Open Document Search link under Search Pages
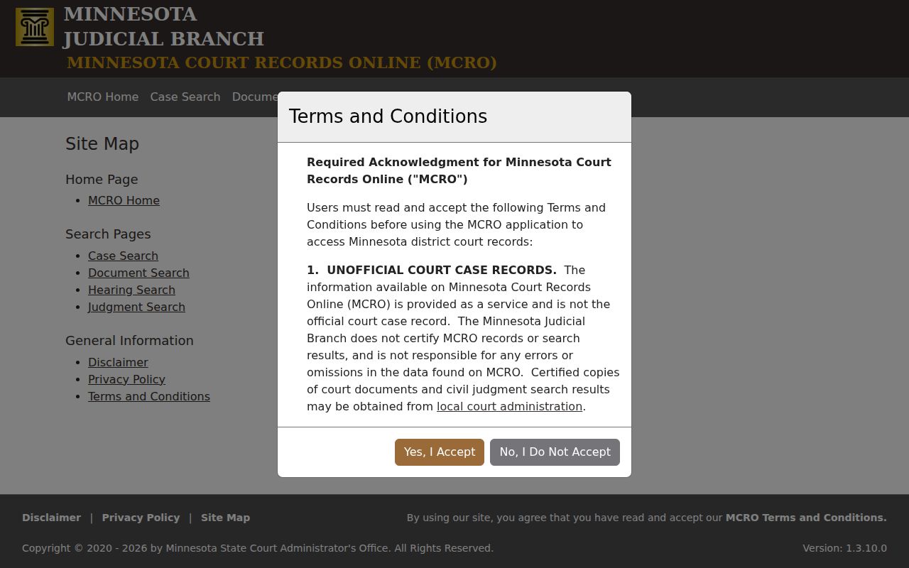The width and height of the screenshot is (909, 568). [138, 273]
